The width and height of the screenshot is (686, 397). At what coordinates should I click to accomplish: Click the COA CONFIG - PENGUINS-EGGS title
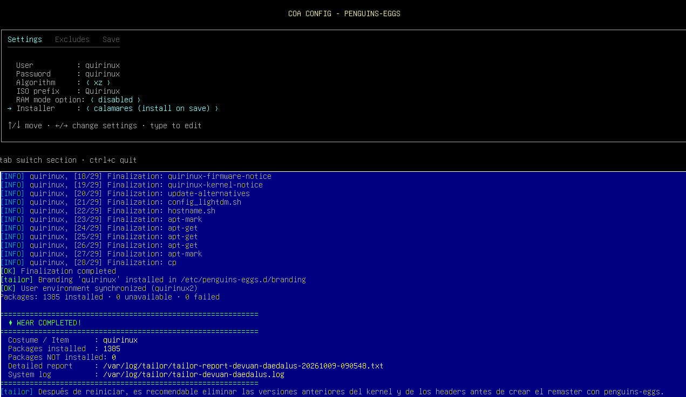click(x=344, y=13)
